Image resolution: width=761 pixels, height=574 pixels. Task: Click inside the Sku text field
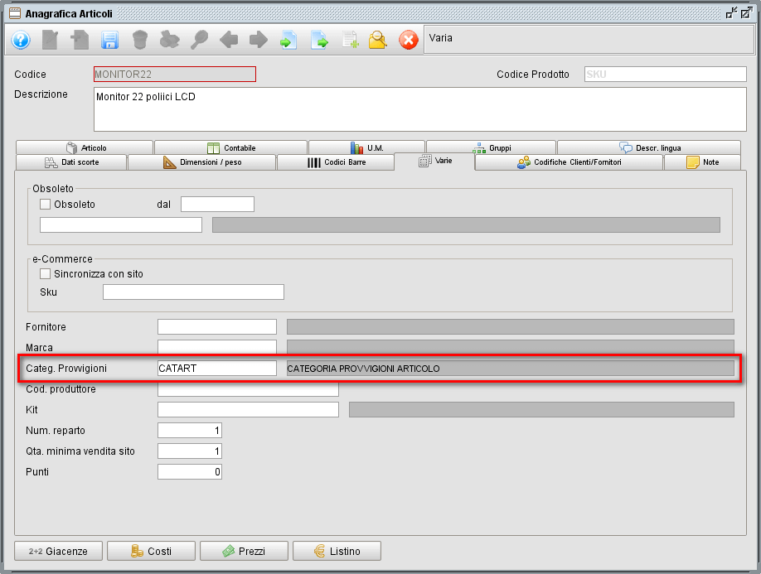coord(192,292)
